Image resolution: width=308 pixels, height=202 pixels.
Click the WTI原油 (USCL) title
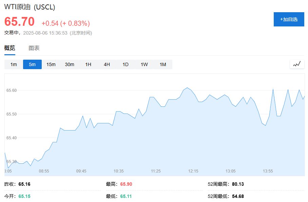pyautogui.click(x=30, y=7)
